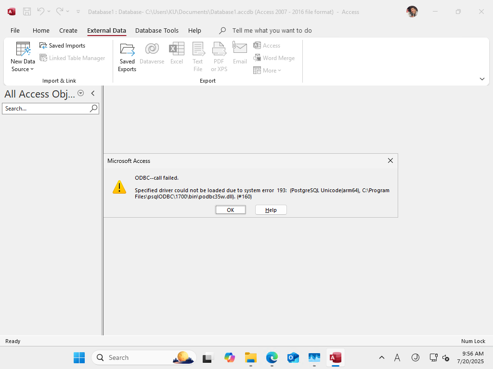Click the blue app icon left of Access on taskbar
Viewport: 493px width, 369px height.
pyautogui.click(x=314, y=357)
